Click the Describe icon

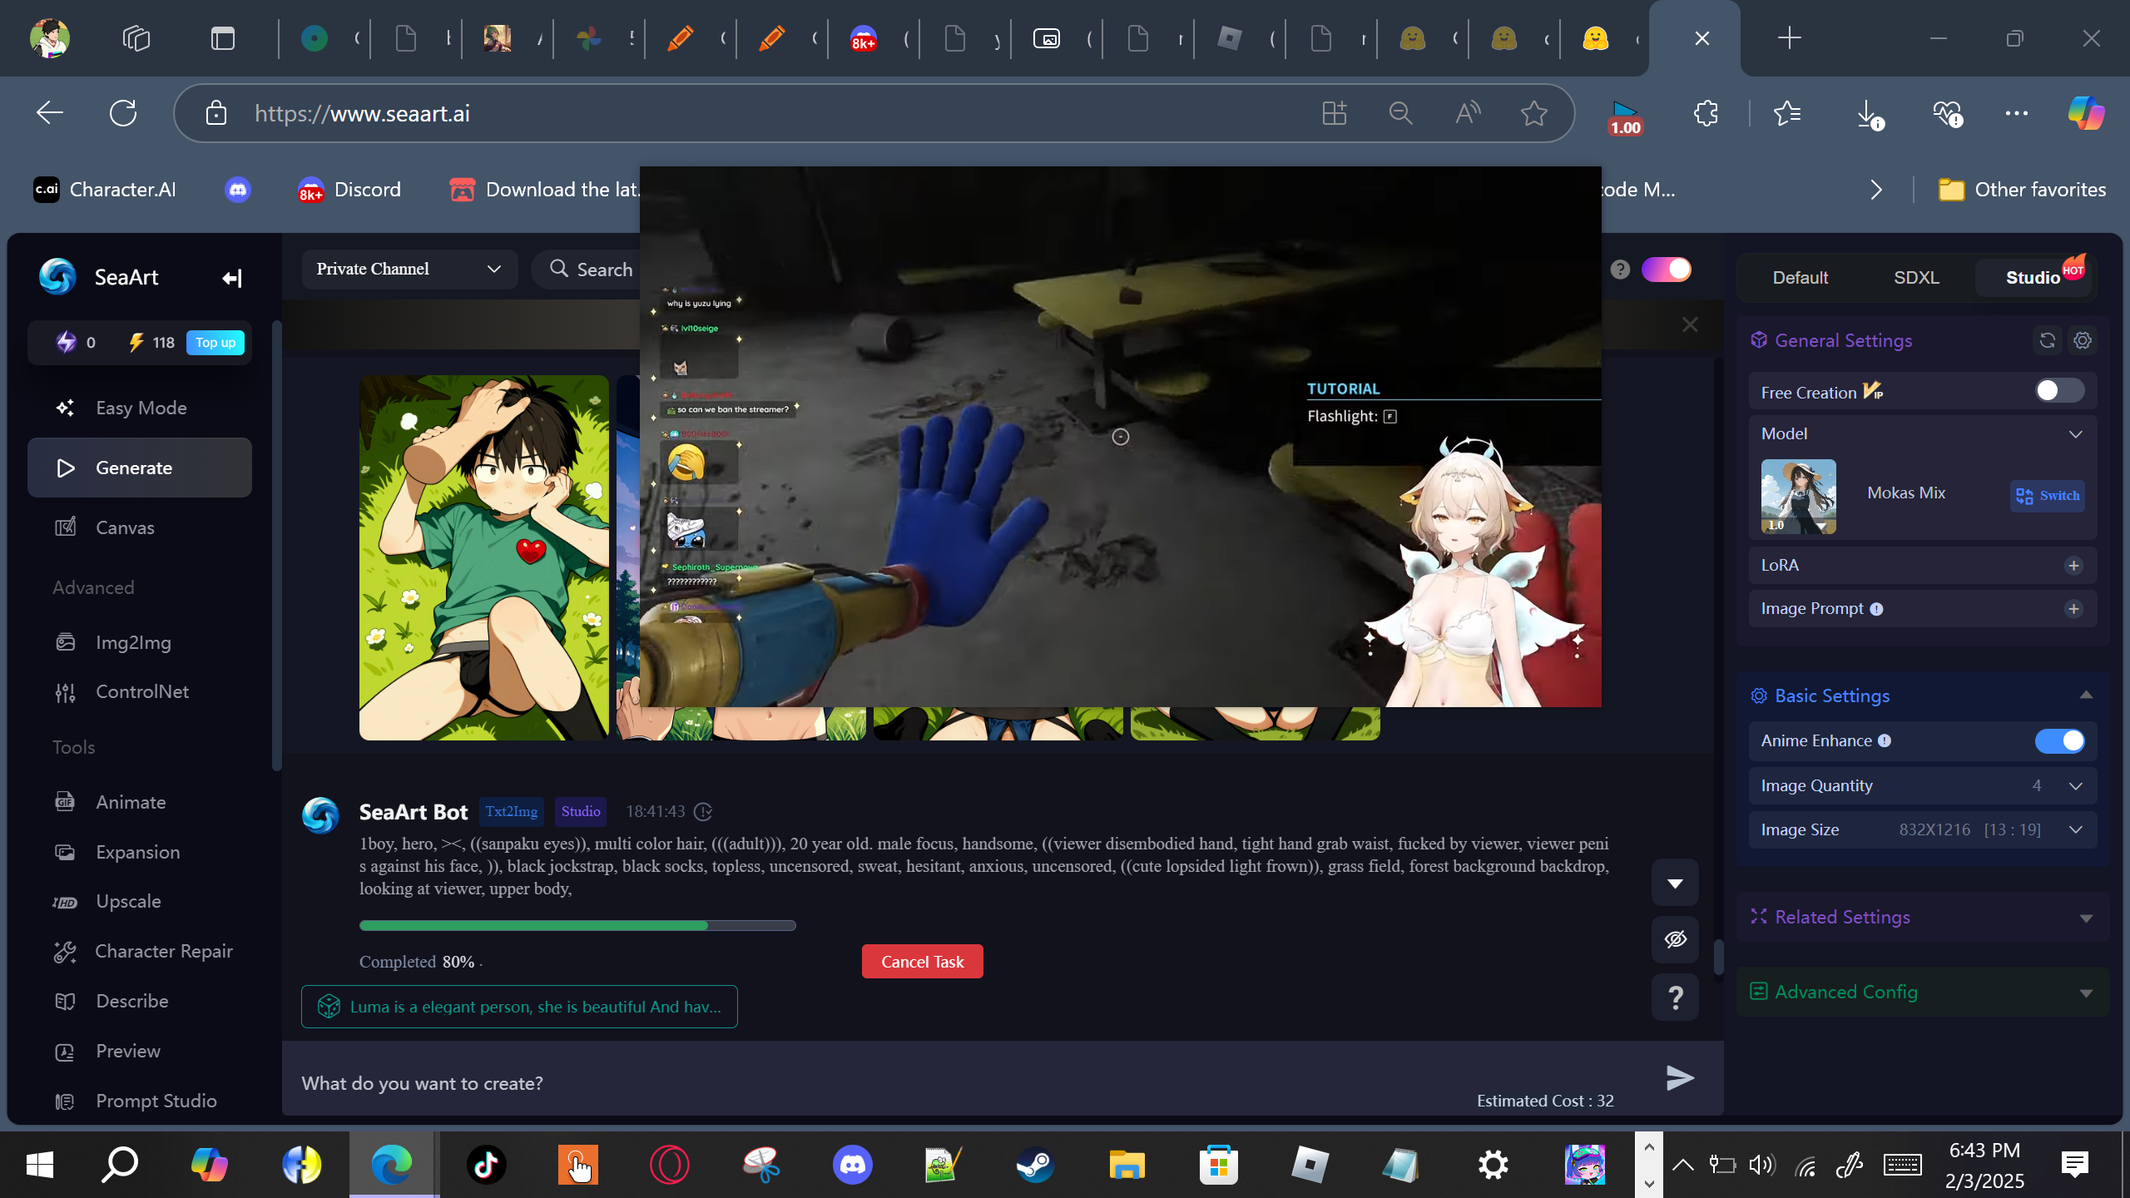click(x=65, y=1001)
